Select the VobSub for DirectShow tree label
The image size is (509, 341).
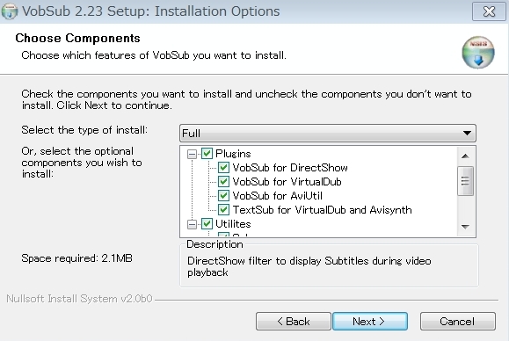click(x=290, y=167)
